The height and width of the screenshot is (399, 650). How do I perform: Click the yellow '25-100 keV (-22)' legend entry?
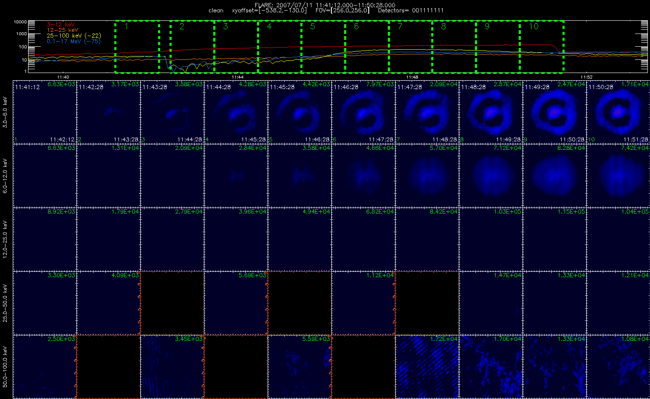74,36
